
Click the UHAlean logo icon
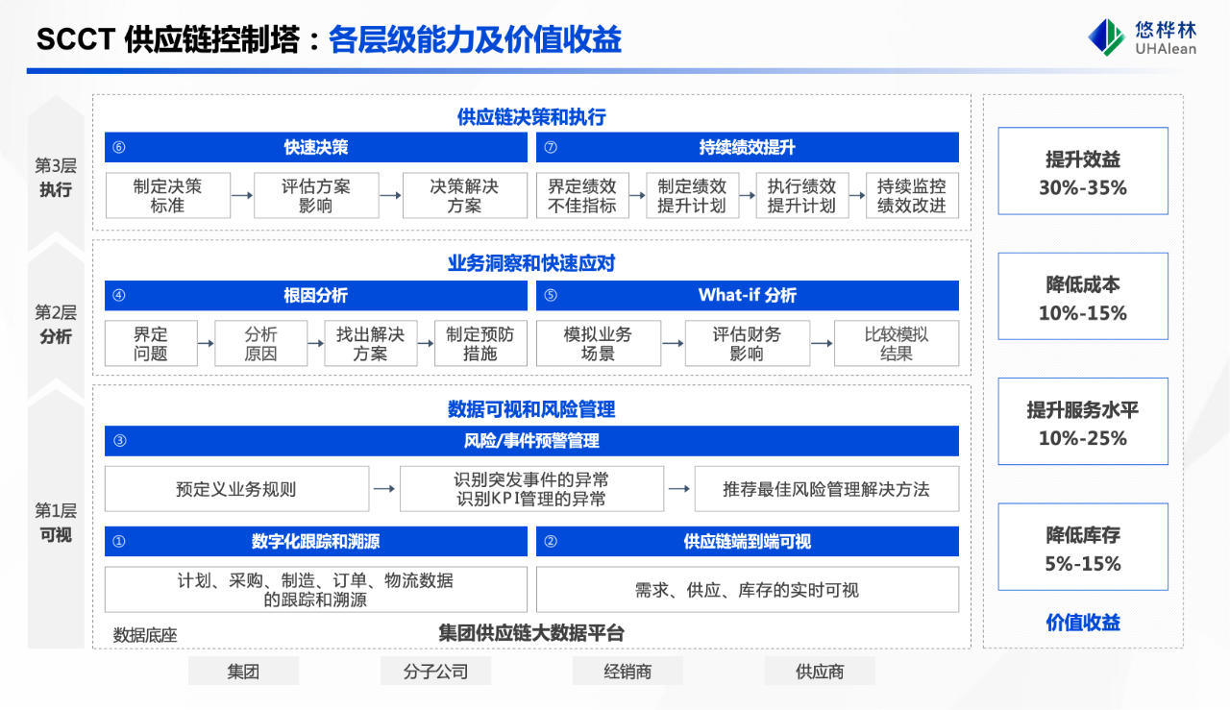click(x=1106, y=37)
